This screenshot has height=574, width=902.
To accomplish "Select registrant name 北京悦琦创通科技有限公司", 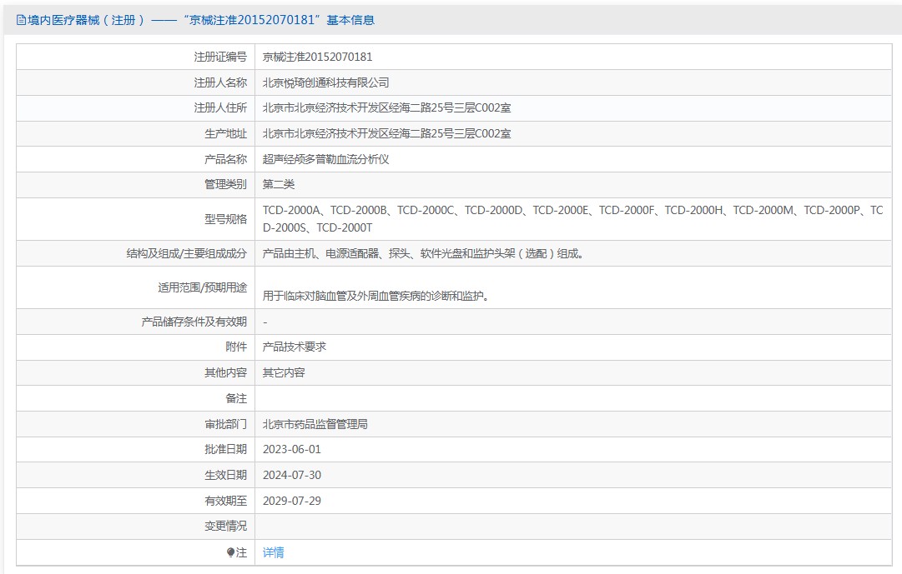I will (x=325, y=82).
